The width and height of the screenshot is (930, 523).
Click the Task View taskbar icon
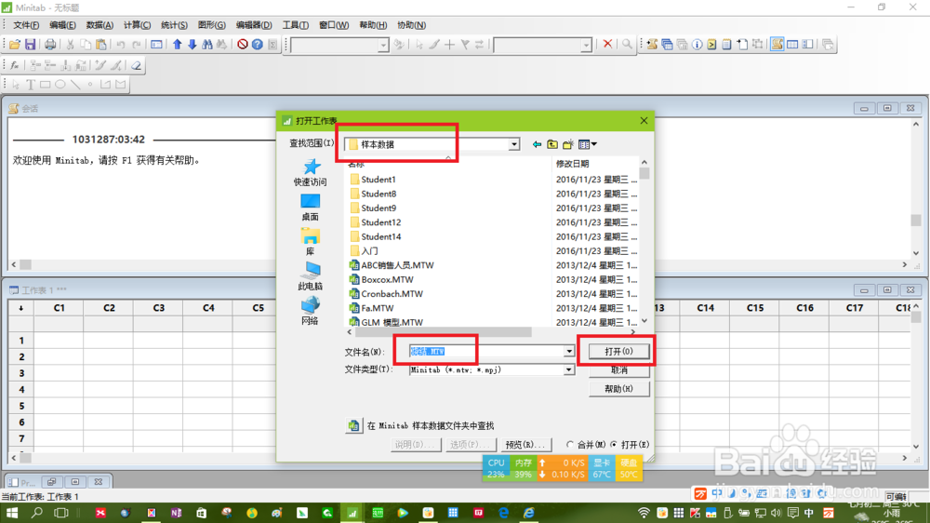[61, 513]
